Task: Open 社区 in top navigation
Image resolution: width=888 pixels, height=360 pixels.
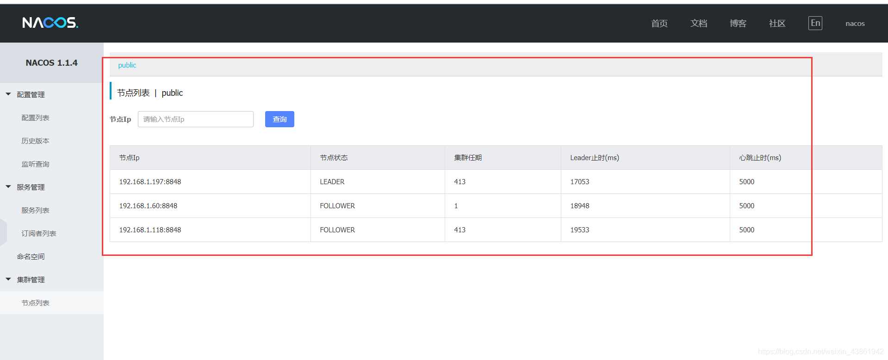Action: point(777,24)
